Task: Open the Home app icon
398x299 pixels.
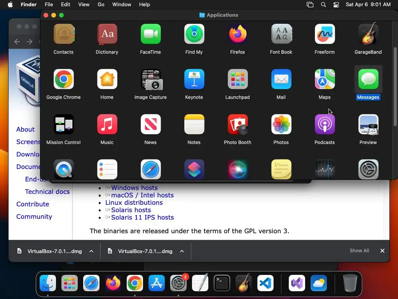Action: [x=107, y=79]
